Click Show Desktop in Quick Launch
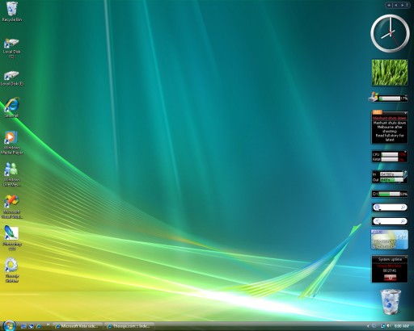This screenshot has height=331, width=414. (23, 326)
